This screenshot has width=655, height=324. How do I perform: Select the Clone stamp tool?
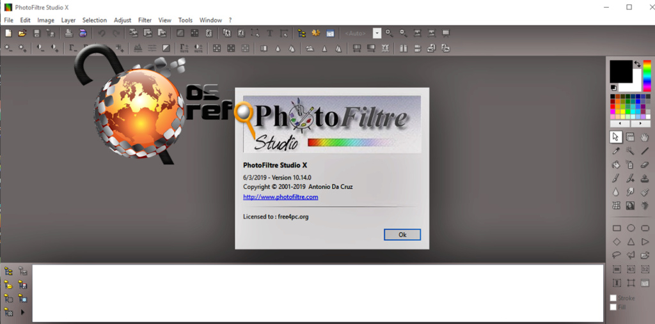click(645, 178)
